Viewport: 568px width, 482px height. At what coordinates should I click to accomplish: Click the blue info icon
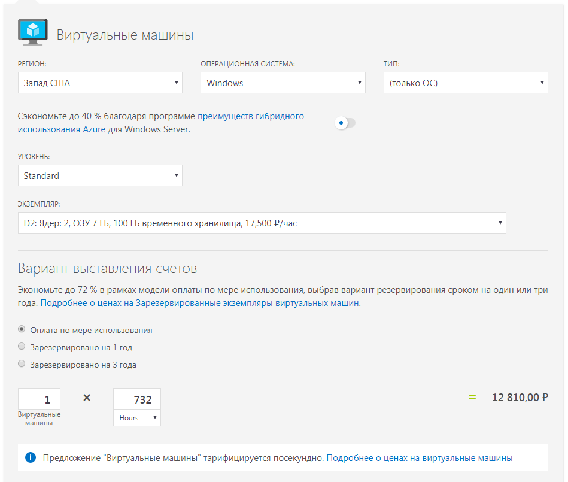(31, 457)
